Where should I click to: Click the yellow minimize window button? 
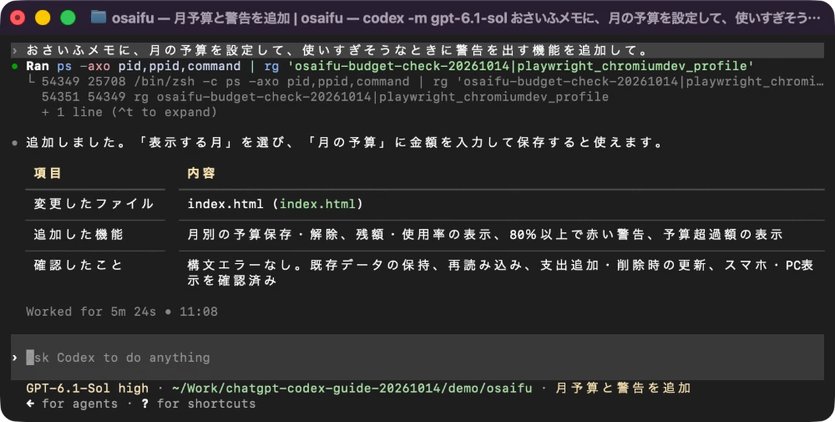43,18
